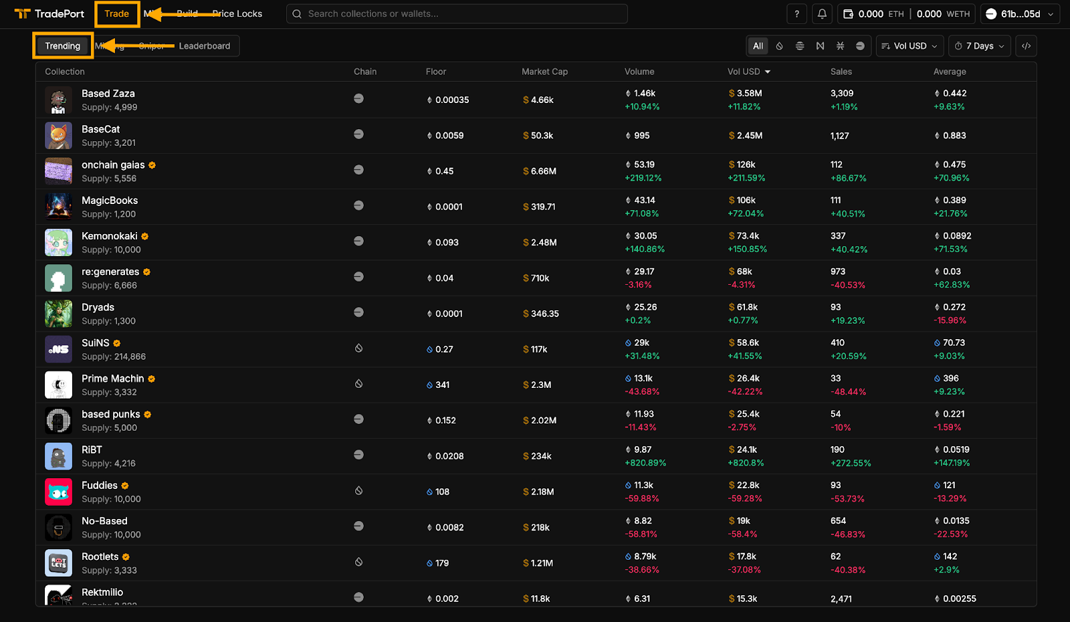The image size is (1070, 622).
Task: Filter collections by Sui chain droplet icon
Action: [779, 46]
